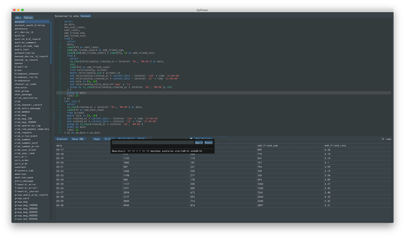Viewport: 405px width, 238px height.
Task: Open the Tables tab
Action: [28, 18]
